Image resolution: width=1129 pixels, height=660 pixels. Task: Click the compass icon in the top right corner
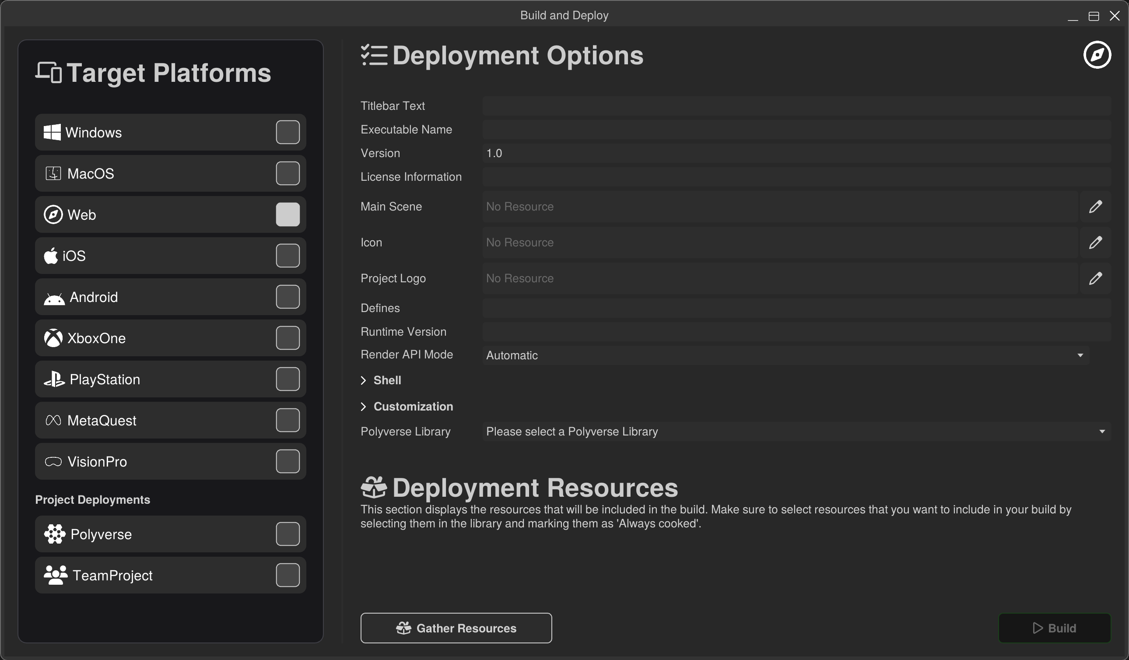(x=1097, y=55)
